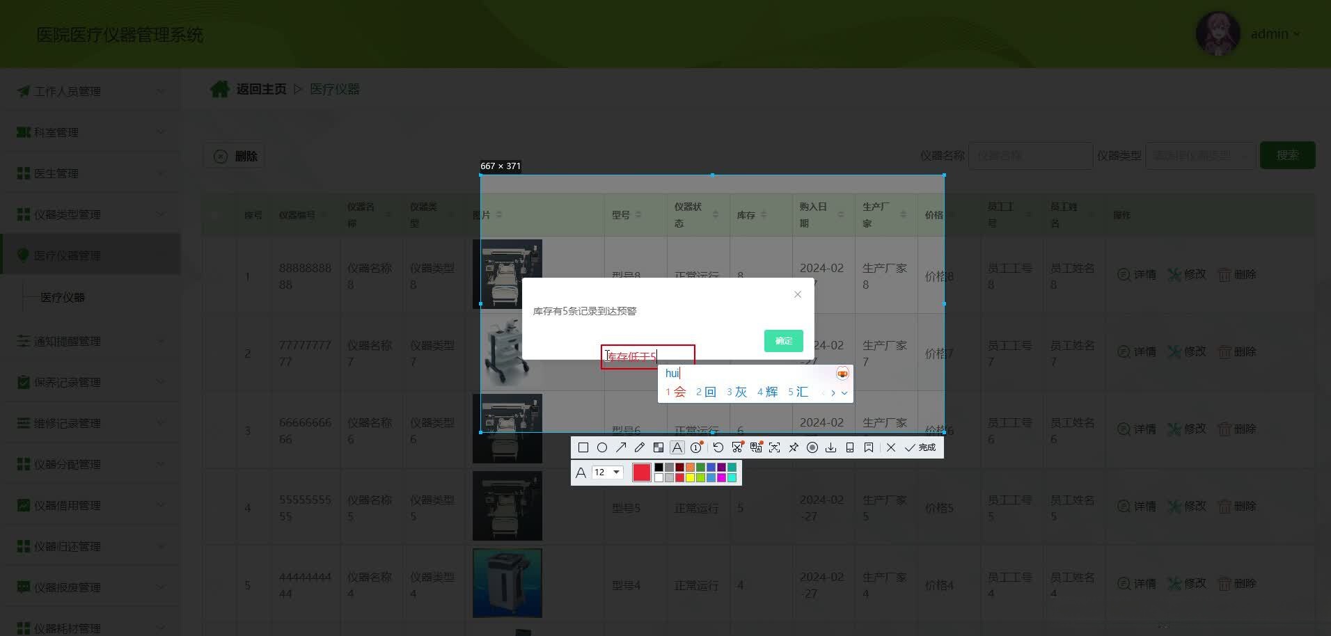This screenshot has height=636, width=1331.
Task: Toggle the text annotation tool
Action: pos(677,447)
